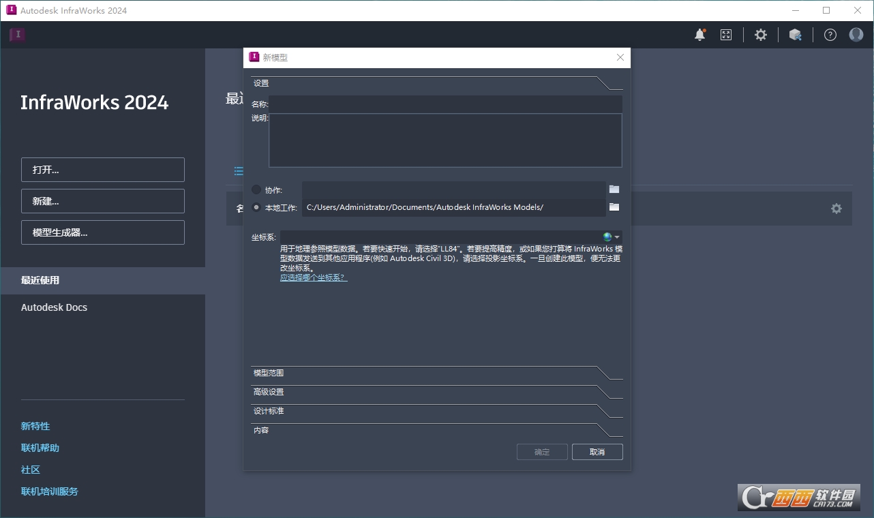874x518 pixels.
Task: Open the user account profile icon
Action: pos(856,35)
